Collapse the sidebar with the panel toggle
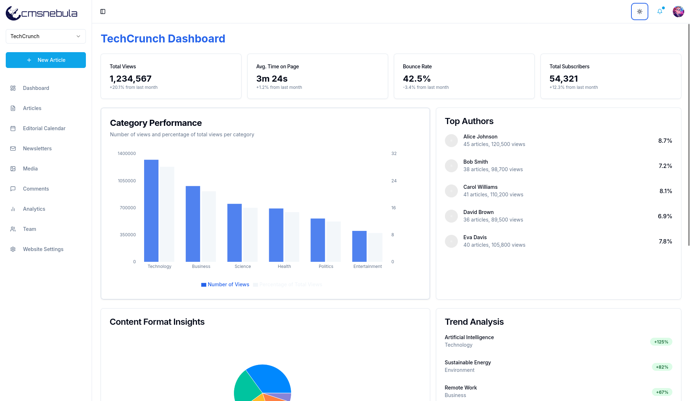690x401 pixels. click(103, 12)
